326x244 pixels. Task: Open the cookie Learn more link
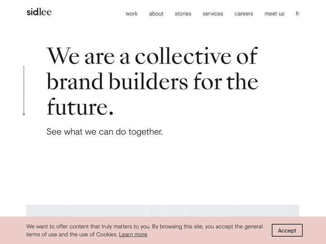133,235
